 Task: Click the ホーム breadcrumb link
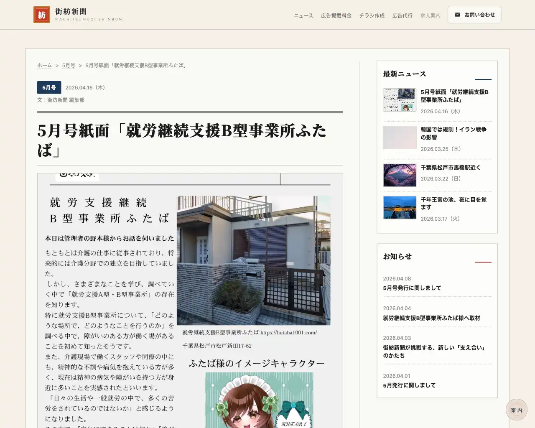[44, 65]
